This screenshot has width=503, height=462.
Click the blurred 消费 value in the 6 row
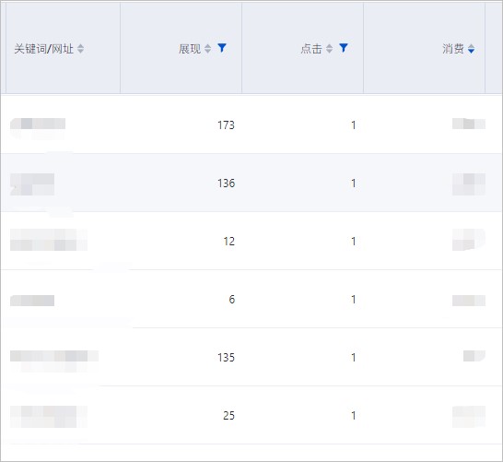(x=469, y=301)
